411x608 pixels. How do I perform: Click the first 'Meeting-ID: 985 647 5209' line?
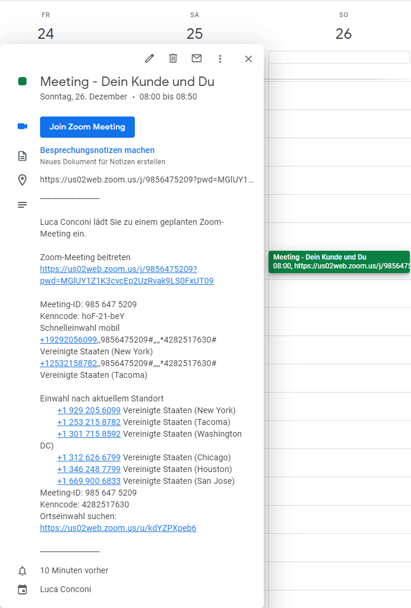88,304
